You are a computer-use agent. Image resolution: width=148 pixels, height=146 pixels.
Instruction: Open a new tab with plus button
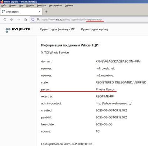(x=46, y=12)
